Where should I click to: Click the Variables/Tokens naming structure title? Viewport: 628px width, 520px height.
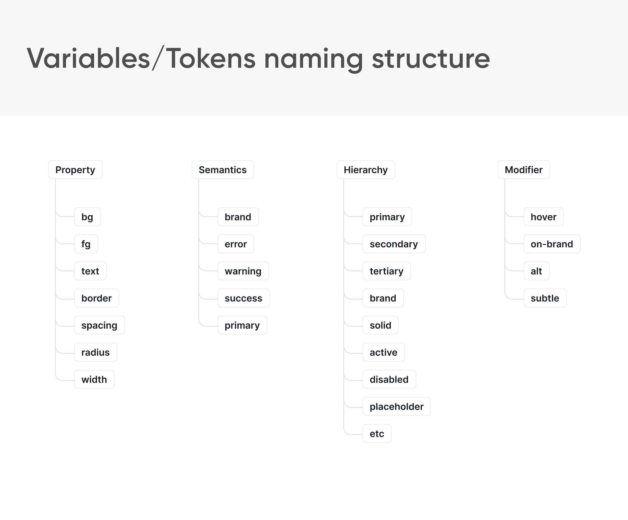click(258, 59)
